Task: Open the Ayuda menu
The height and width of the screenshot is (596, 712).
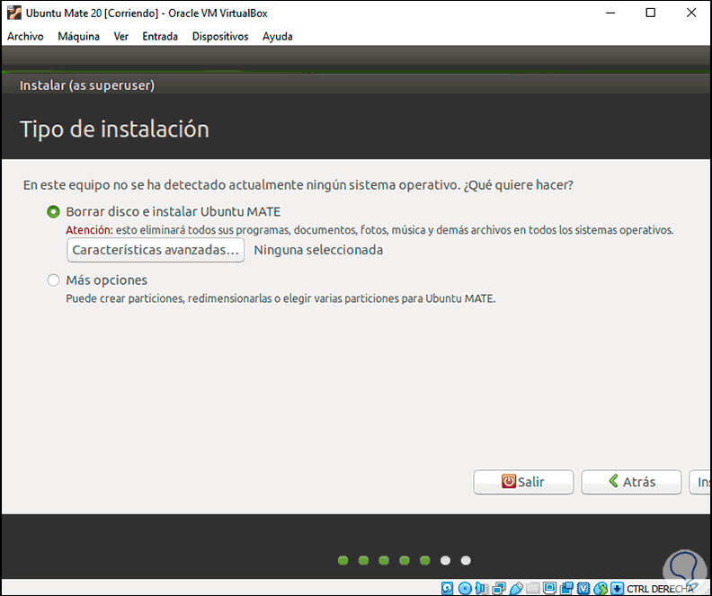Action: tap(278, 36)
